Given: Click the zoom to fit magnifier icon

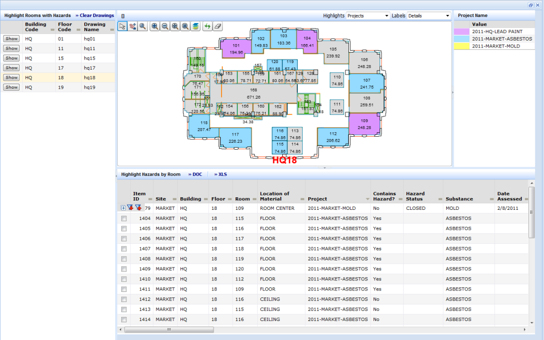Looking at the screenshot, I should [186, 27].
